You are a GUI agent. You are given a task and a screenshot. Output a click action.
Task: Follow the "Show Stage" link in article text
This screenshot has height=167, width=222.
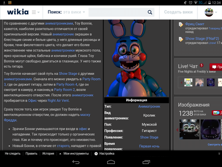pyautogui.click(x=68, y=73)
